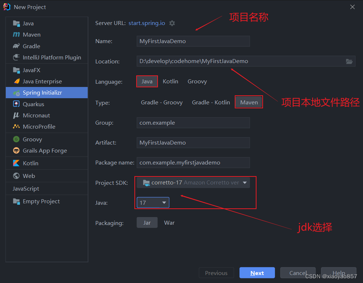The height and width of the screenshot is (283, 363).
Task: Select JavaFX project type entry
Action: [x=47, y=70]
